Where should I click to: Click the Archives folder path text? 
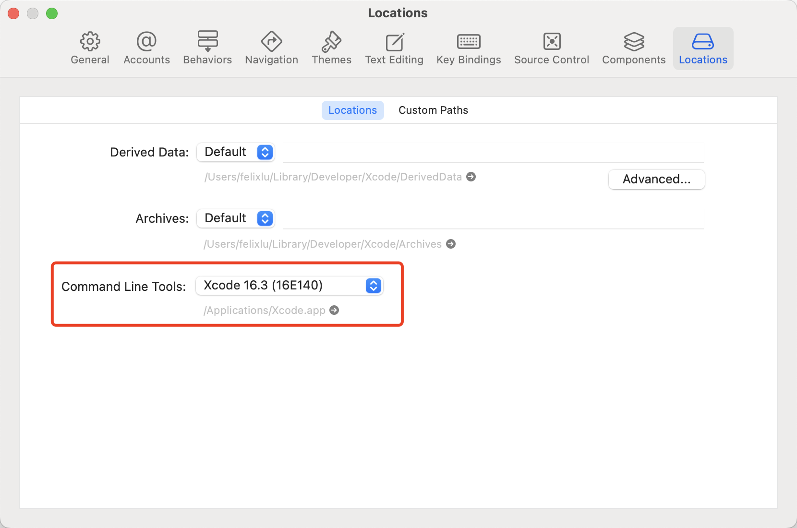(x=323, y=244)
